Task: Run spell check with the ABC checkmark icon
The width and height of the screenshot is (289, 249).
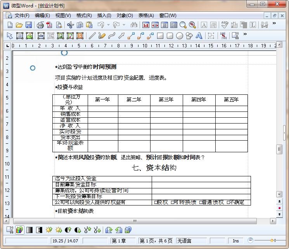Action: pyautogui.click(x=225, y=25)
